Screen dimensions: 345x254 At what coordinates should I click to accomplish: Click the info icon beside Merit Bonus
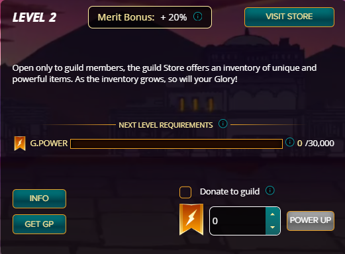coord(197,17)
